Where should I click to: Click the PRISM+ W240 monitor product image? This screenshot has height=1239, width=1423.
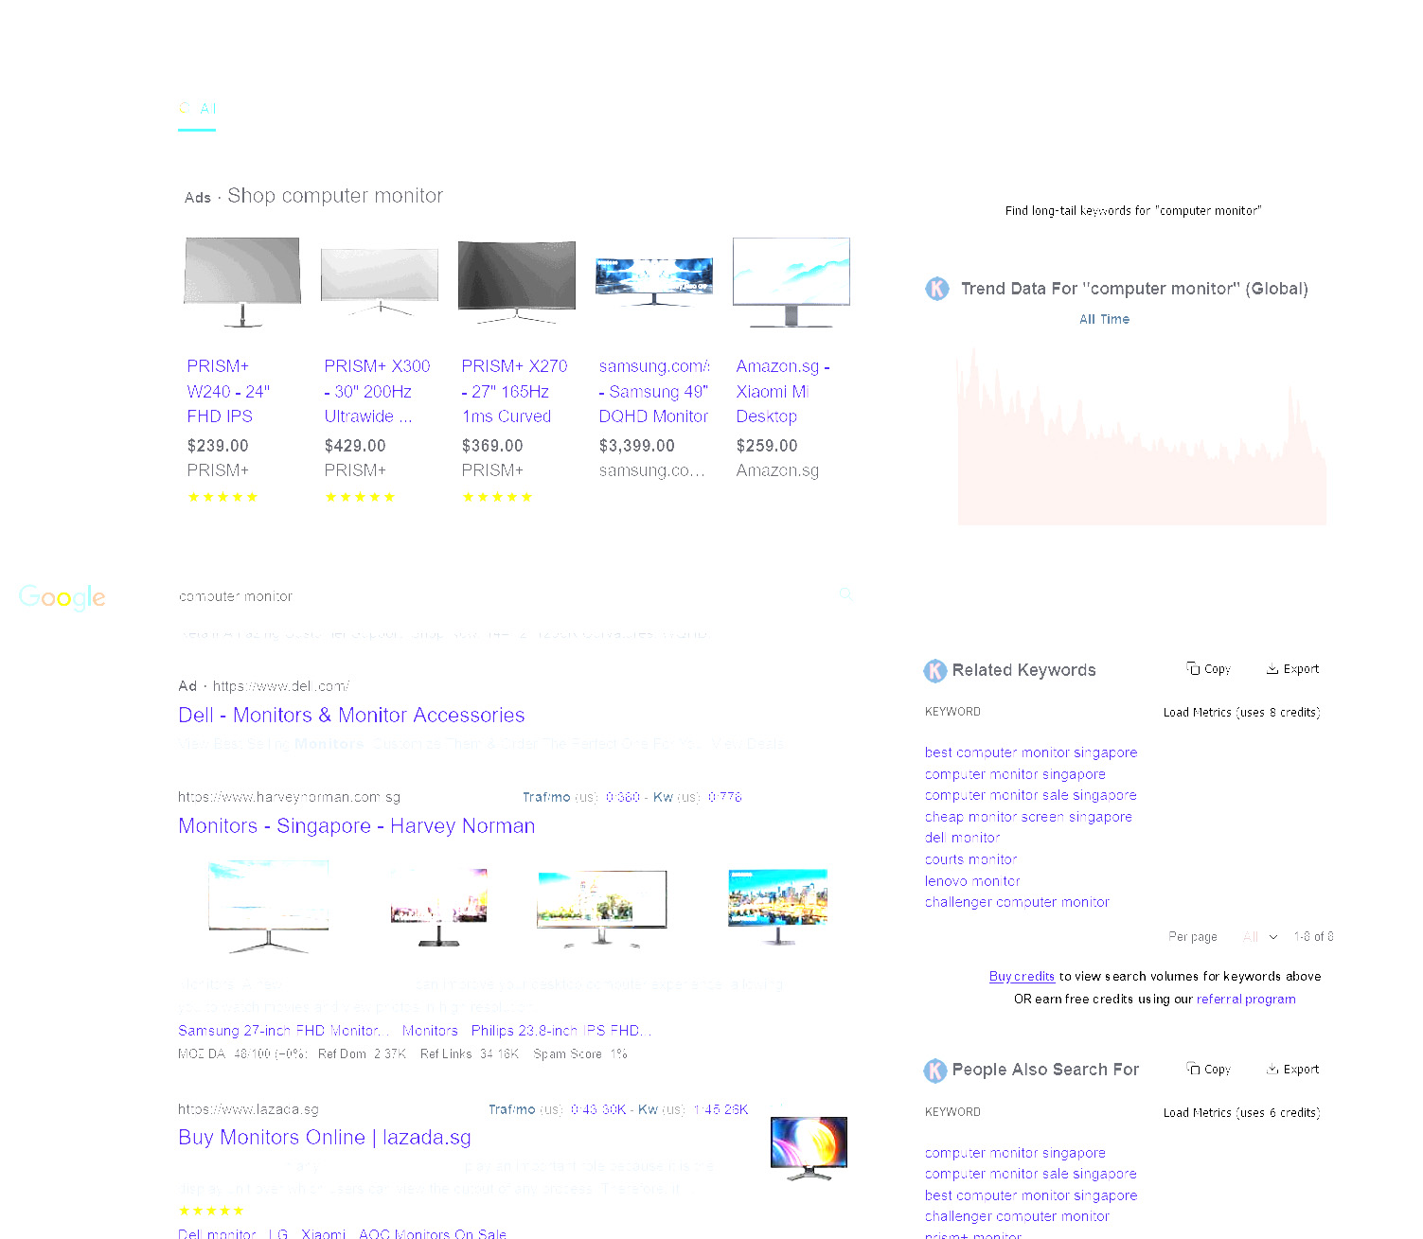(x=243, y=282)
